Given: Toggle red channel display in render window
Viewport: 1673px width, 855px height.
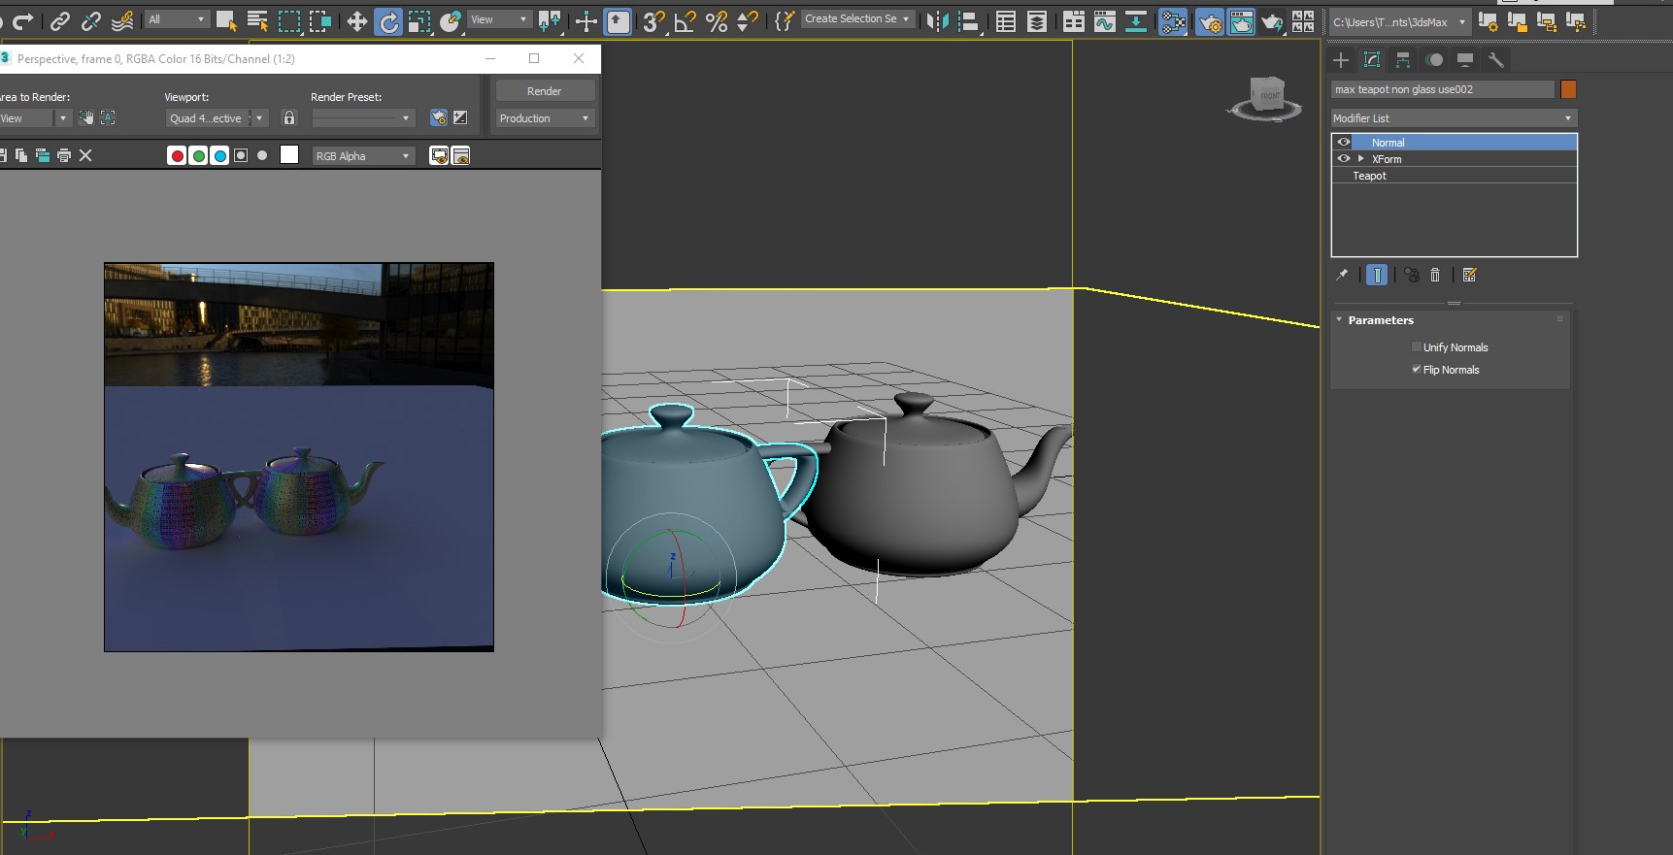Looking at the screenshot, I should click(177, 156).
